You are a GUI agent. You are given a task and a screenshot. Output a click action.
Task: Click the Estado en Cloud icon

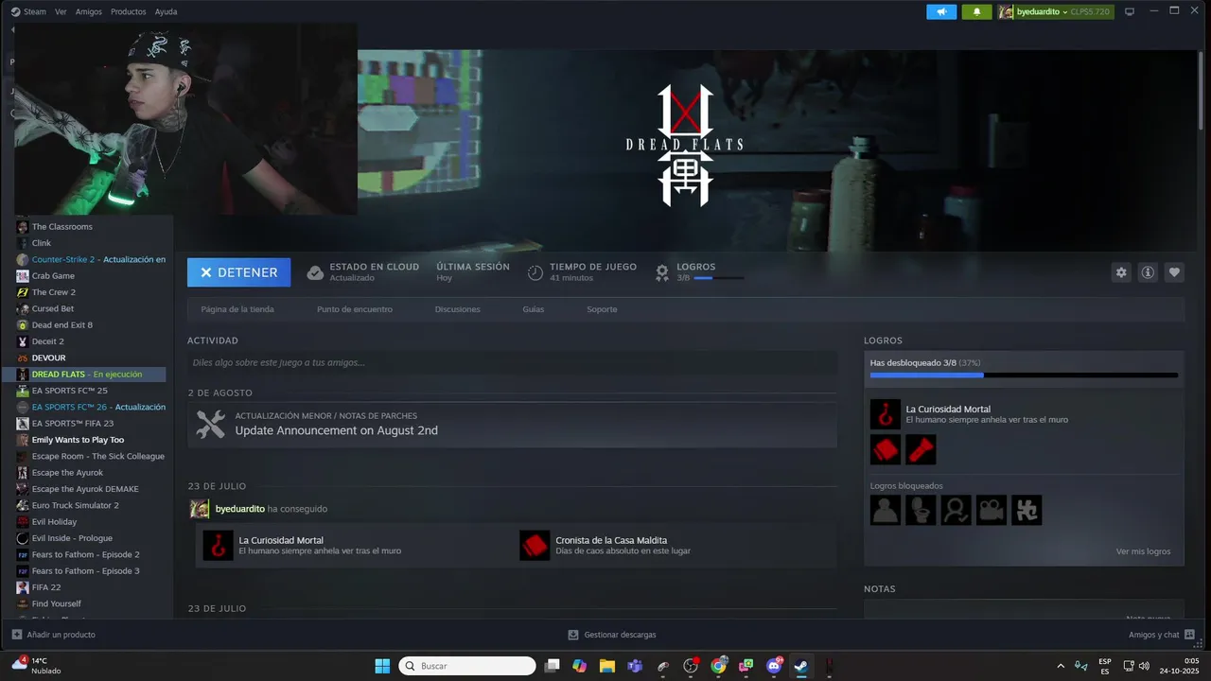pyautogui.click(x=315, y=272)
